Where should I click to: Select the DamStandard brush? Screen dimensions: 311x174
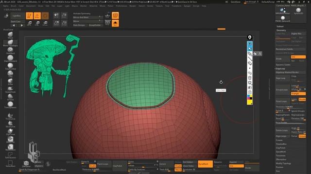(x=10, y=58)
